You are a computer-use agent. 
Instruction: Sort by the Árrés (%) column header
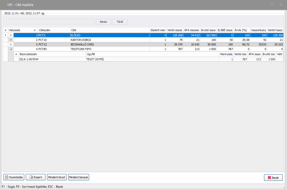[241, 30]
